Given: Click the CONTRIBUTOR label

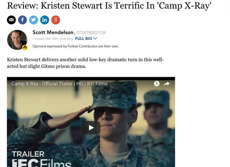Looking at the screenshot, I should pyautogui.click(x=91, y=33).
